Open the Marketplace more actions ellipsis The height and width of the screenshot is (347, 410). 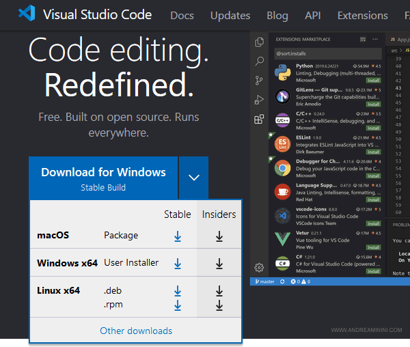(375, 39)
